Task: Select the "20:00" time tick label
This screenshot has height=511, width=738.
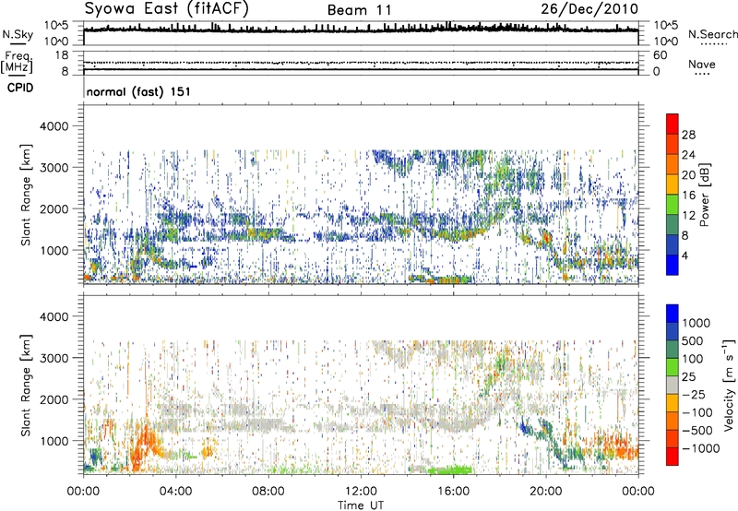Action: pos(546,492)
